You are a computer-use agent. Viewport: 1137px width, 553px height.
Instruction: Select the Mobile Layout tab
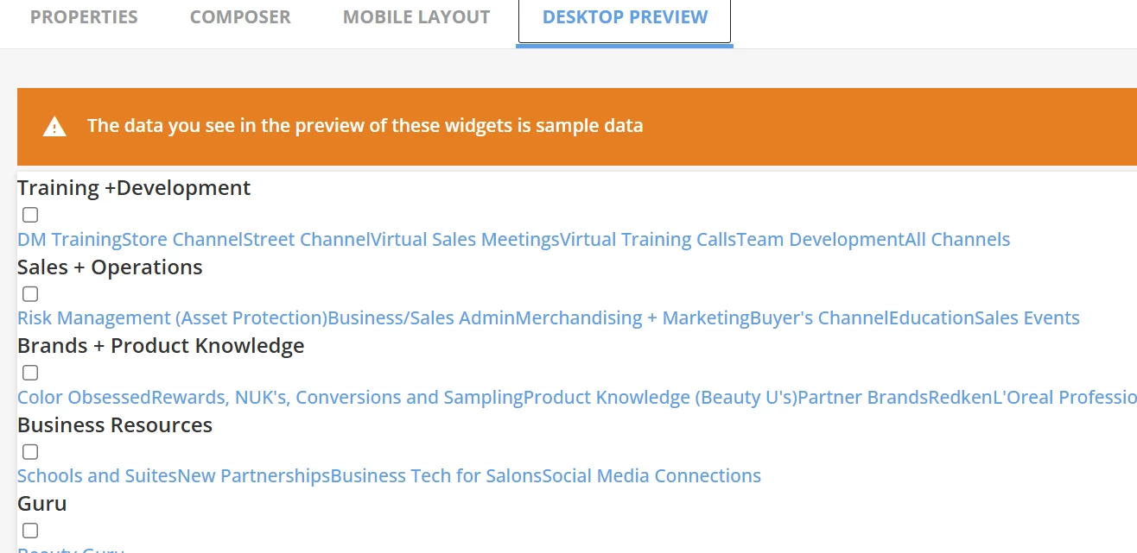click(x=416, y=17)
